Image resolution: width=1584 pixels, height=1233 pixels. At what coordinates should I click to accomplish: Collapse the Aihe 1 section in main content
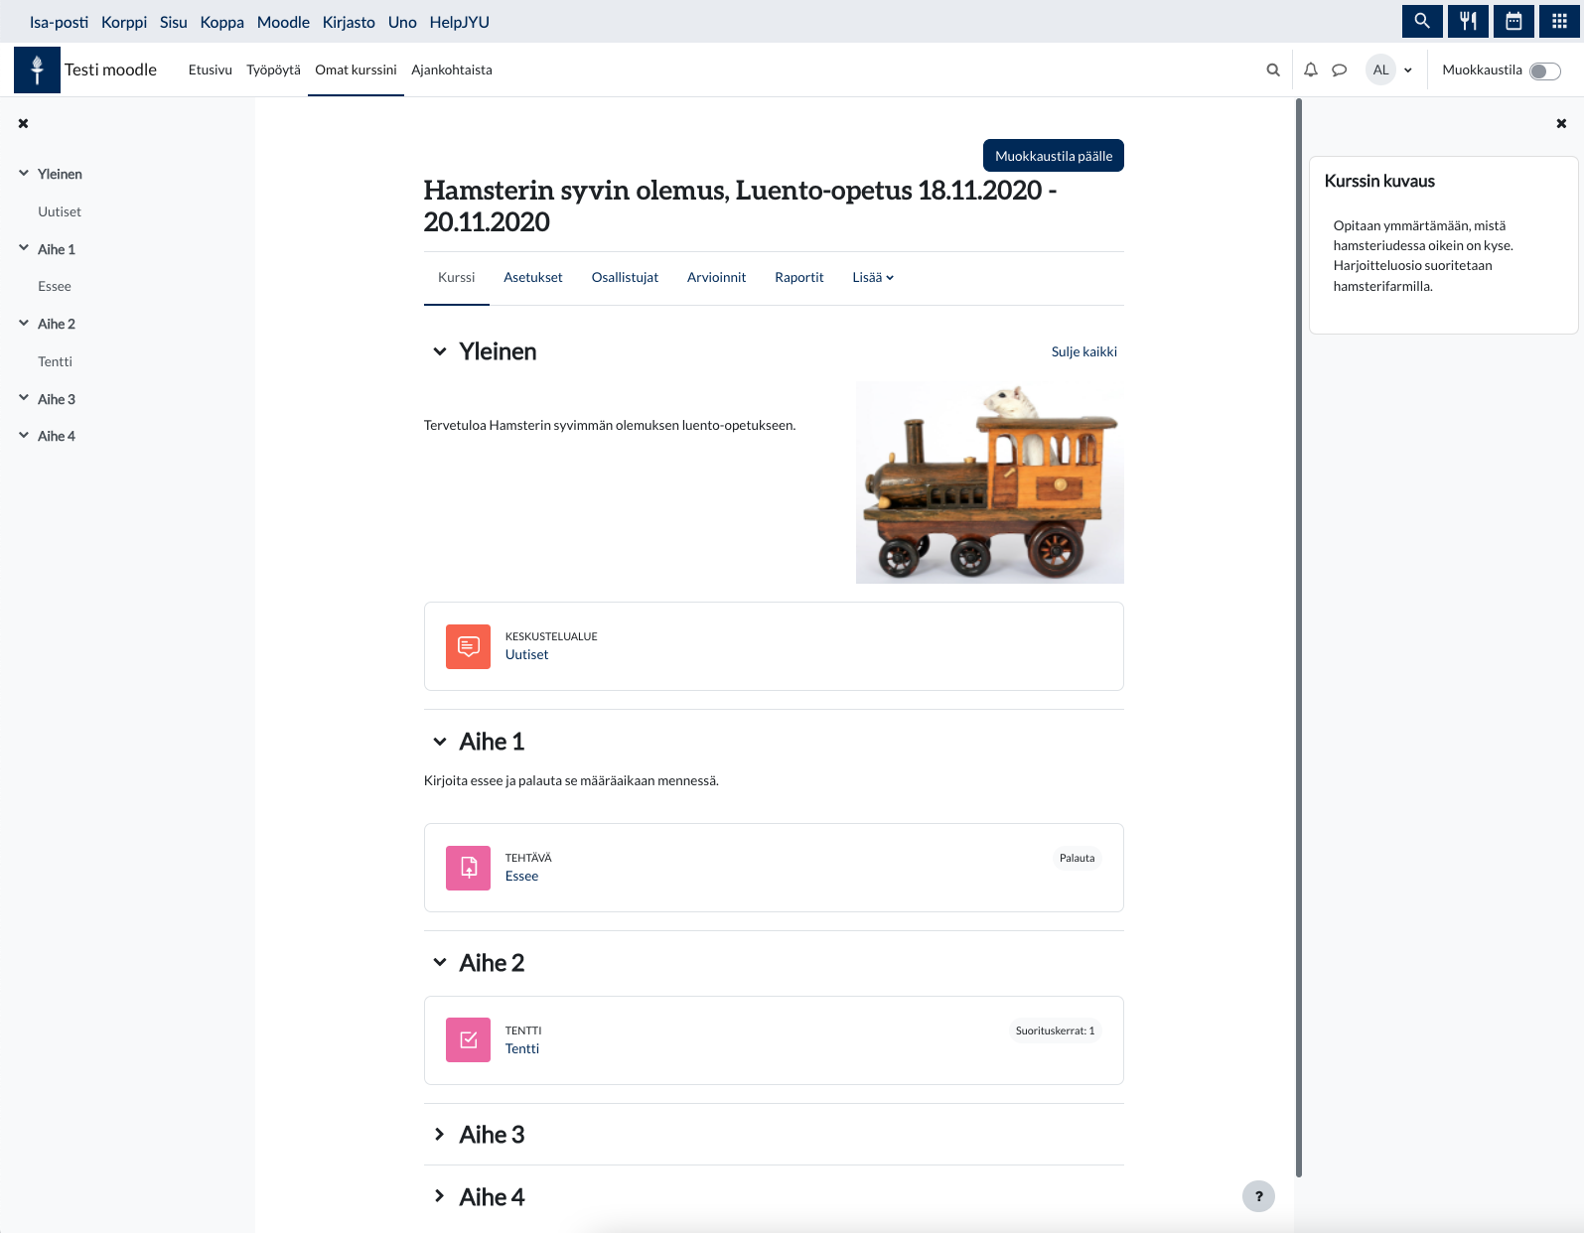tap(439, 742)
